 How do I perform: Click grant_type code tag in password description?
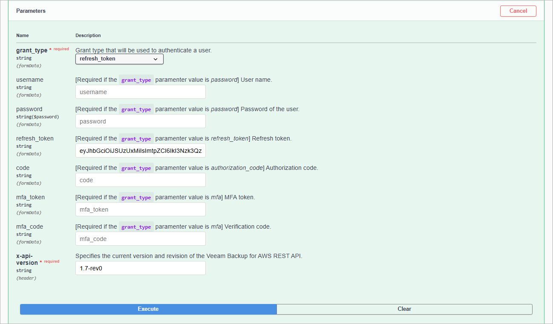point(136,109)
